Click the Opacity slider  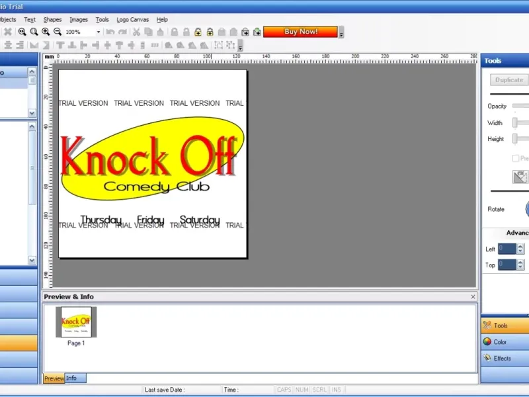520,106
